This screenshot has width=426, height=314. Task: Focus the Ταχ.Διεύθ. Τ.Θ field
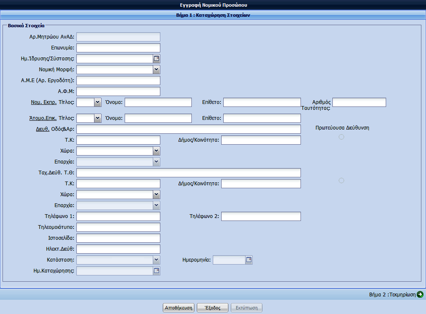188,173
